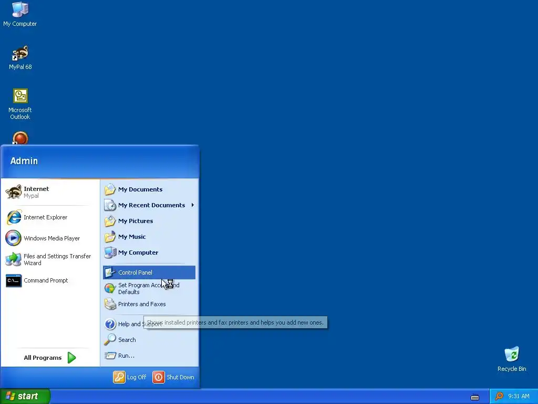Select Set Program Access and Defaults text
The height and width of the screenshot is (404, 538).
pyautogui.click(x=149, y=289)
